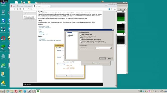167x93 pixels.
Task: Uncheck "Запускать свёрнутой" checkbox
Action: pos(80,38)
